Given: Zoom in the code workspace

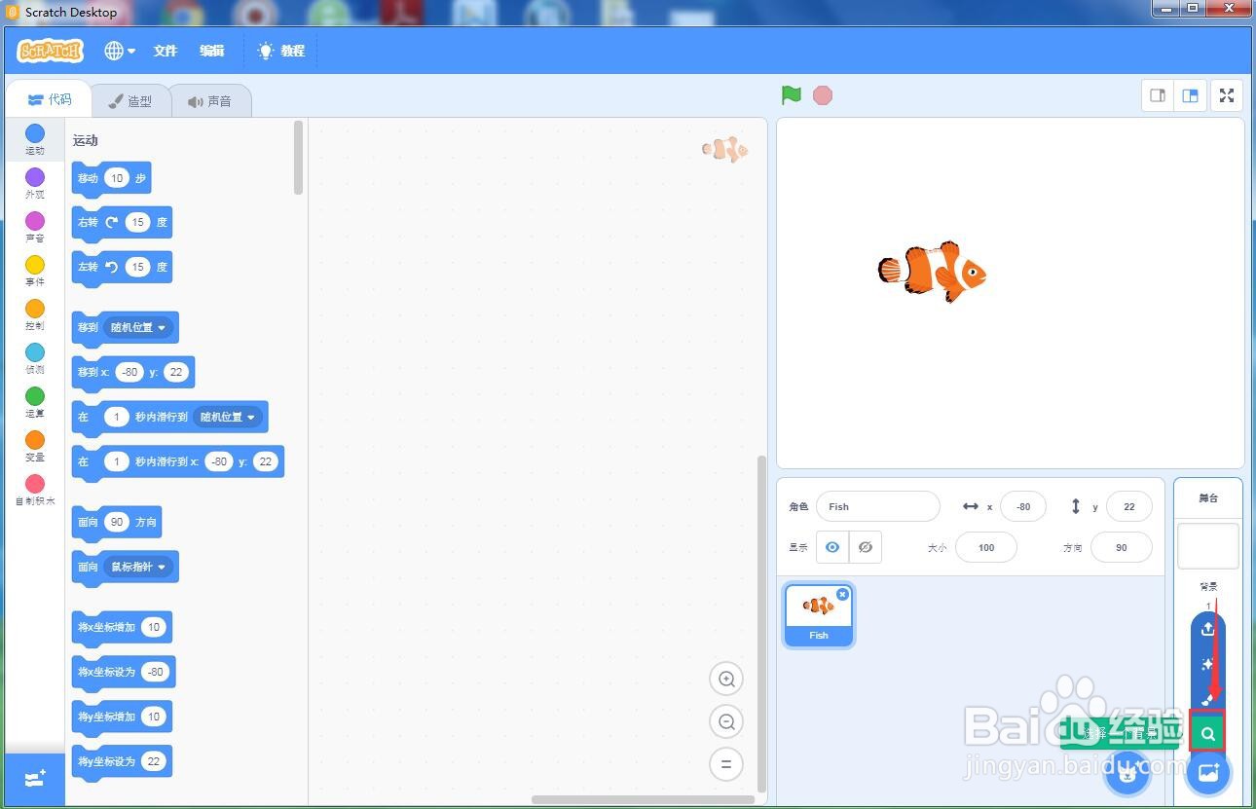Looking at the screenshot, I should pyautogui.click(x=726, y=679).
